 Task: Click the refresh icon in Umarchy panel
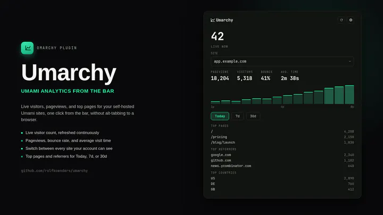[x=341, y=20]
